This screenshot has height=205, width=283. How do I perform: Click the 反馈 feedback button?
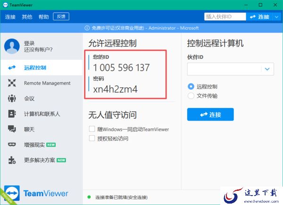pos(61,16)
